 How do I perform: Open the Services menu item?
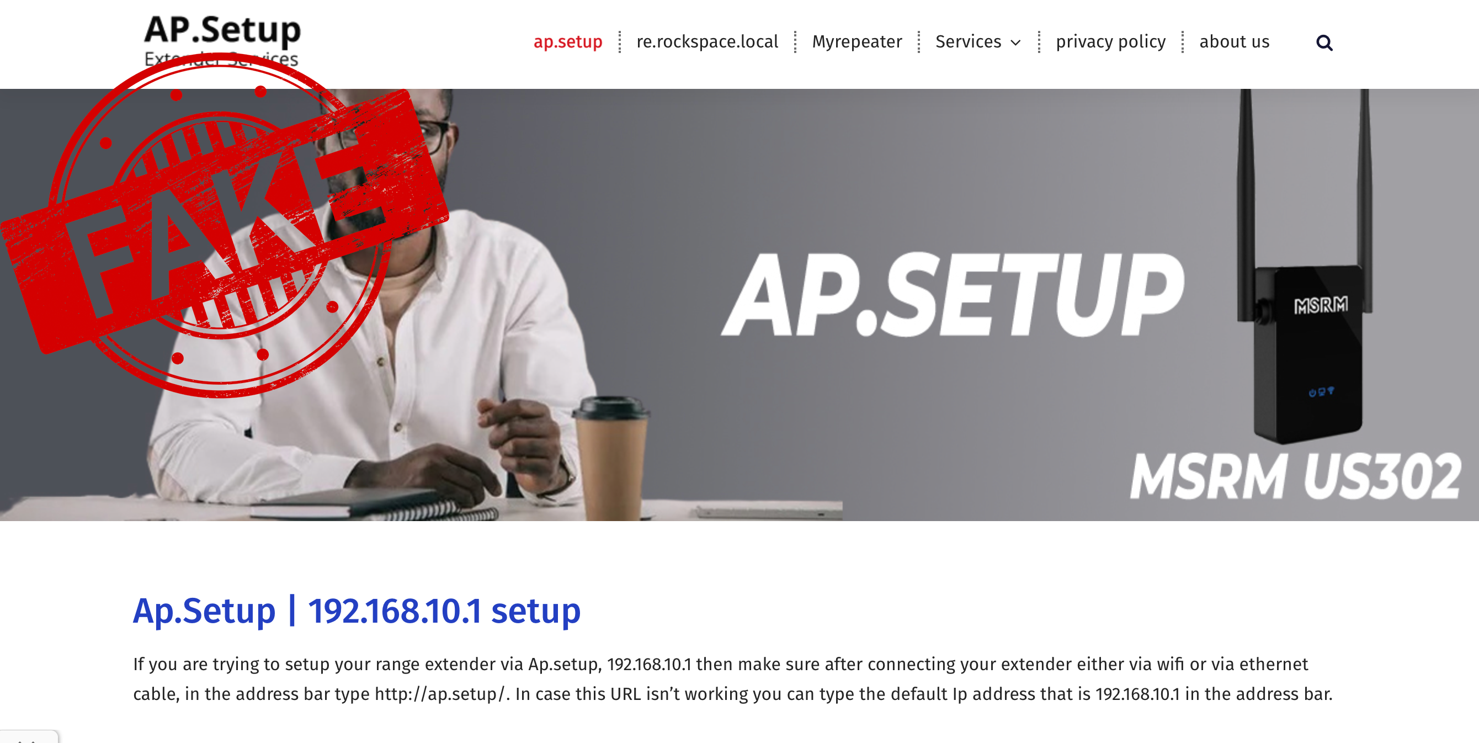[968, 41]
